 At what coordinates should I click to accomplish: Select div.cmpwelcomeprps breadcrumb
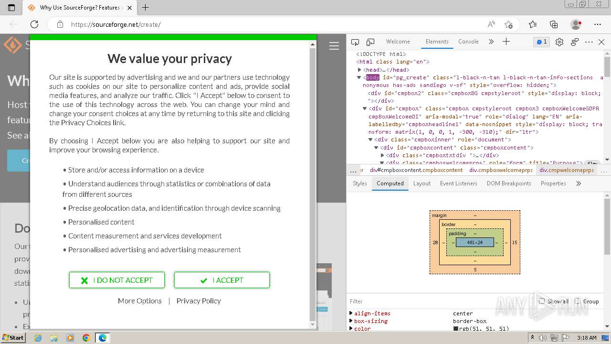[567, 170]
